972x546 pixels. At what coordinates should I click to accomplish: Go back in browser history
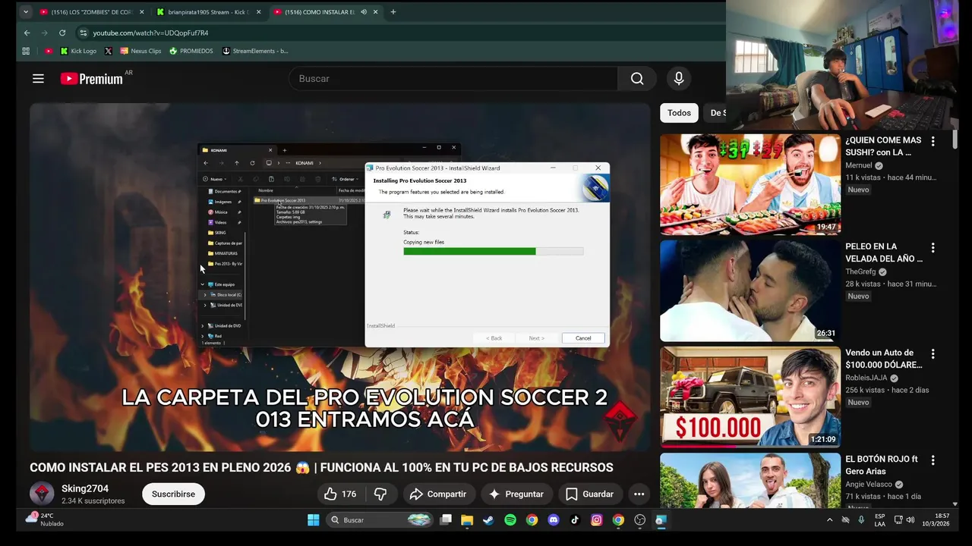27,33
